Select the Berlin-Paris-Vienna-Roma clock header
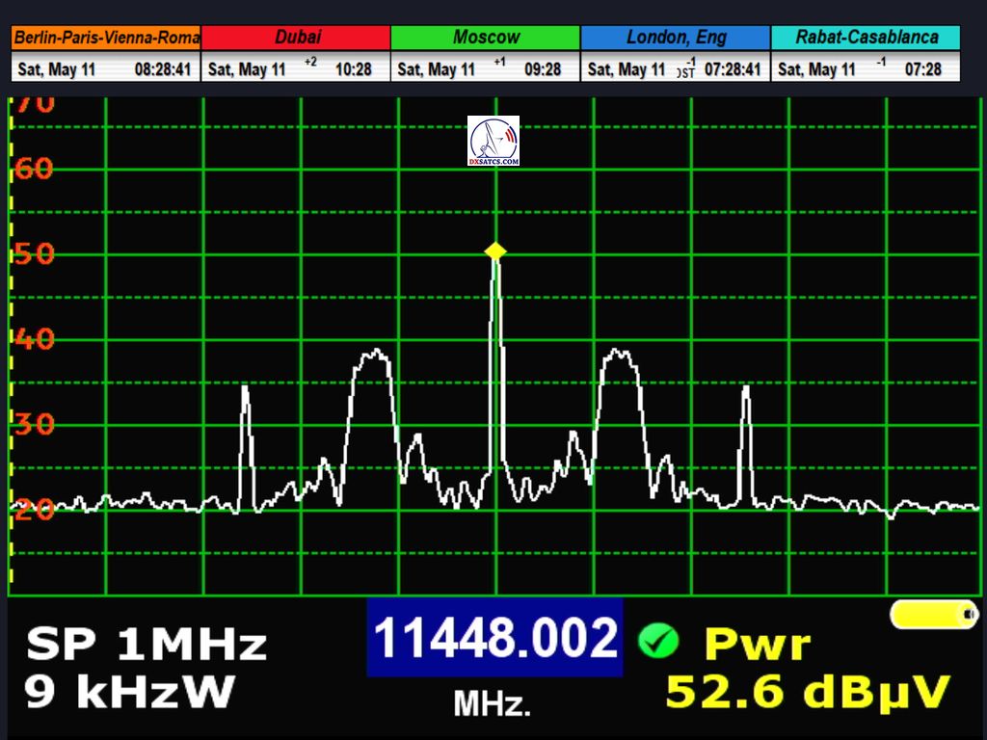This screenshot has height=740, width=987. (106, 38)
